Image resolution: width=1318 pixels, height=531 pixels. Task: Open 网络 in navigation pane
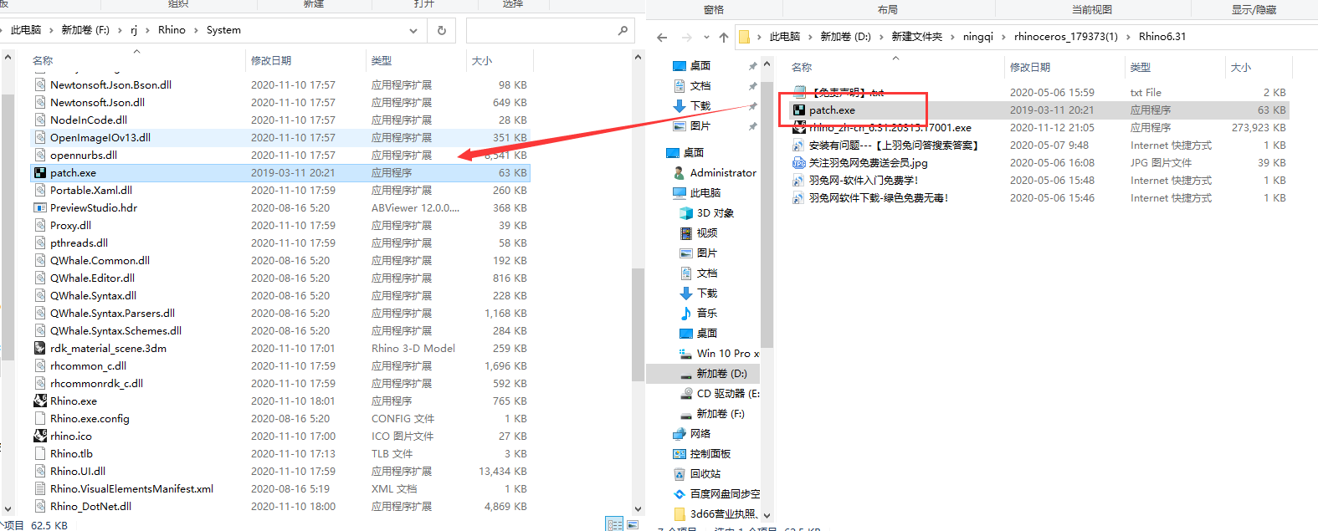[691, 433]
